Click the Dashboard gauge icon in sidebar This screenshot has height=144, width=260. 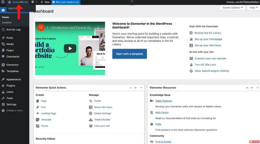[3, 10]
